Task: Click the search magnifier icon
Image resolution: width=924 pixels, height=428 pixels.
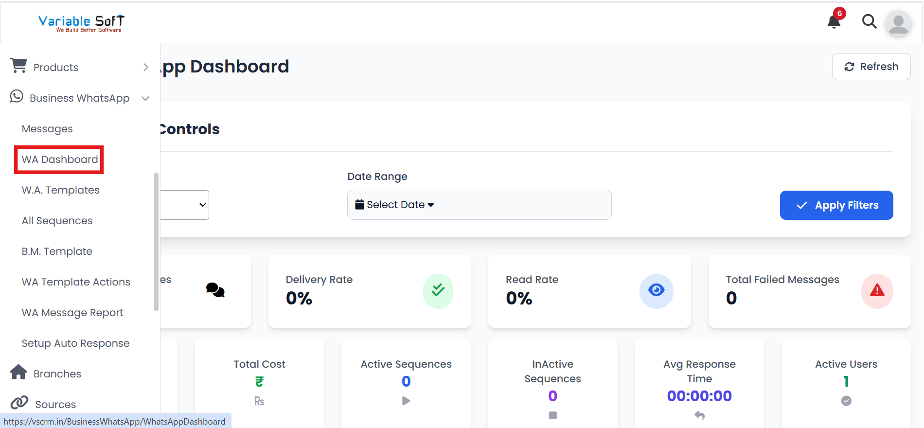Action: click(x=869, y=21)
